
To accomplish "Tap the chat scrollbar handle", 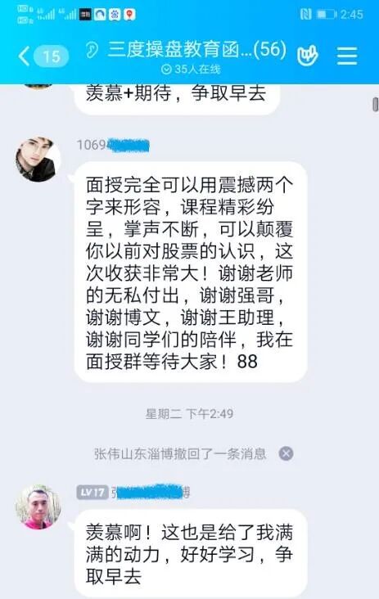I will pos(375,104).
